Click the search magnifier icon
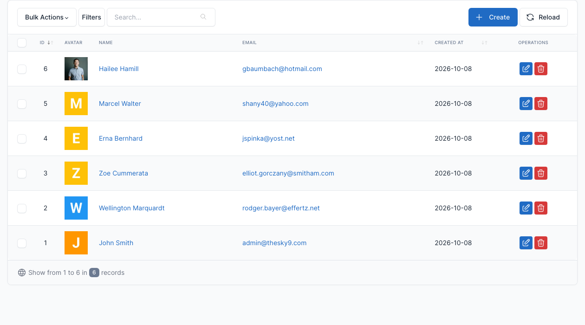Screen dimensions: 585x325 (203, 17)
